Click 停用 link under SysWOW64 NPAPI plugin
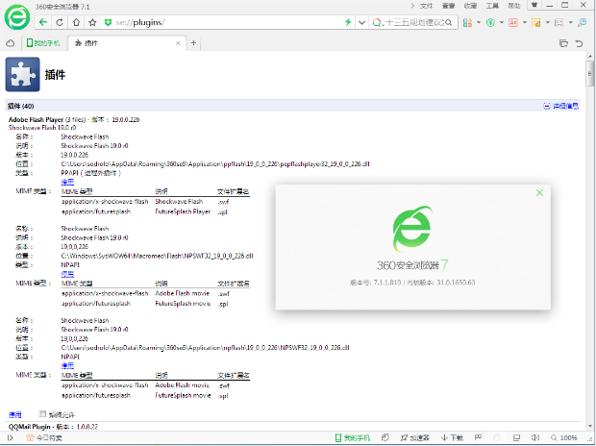The width and height of the screenshot is (596, 446). pyautogui.click(x=67, y=274)
